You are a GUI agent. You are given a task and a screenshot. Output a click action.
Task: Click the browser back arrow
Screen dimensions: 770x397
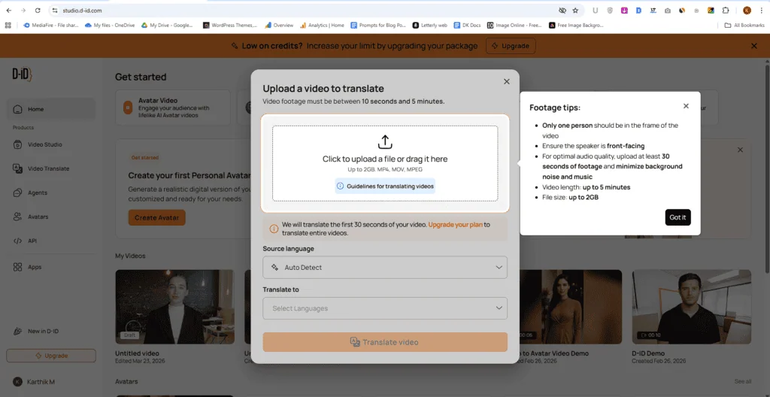[8, 11]
